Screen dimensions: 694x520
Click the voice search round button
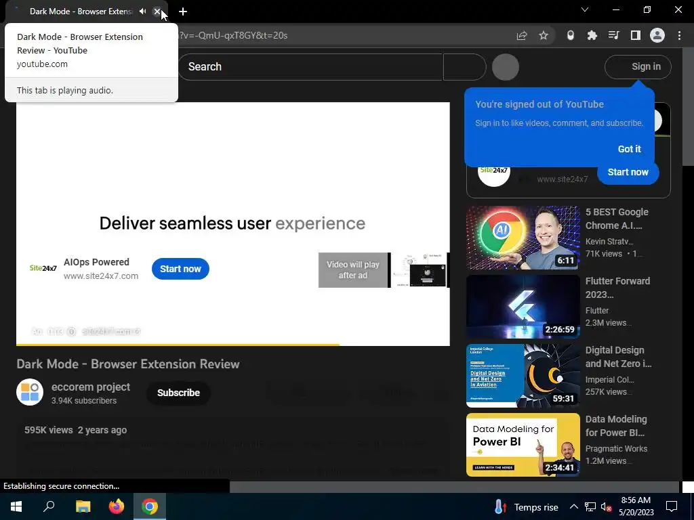[x=505, y=67]
